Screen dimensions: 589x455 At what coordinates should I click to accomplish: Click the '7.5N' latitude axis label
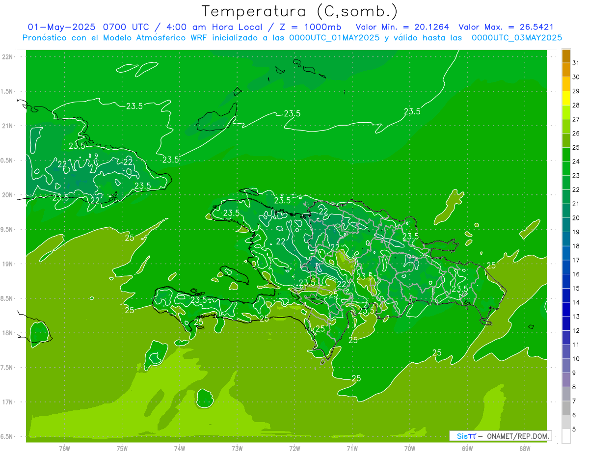tap(7, 368)
